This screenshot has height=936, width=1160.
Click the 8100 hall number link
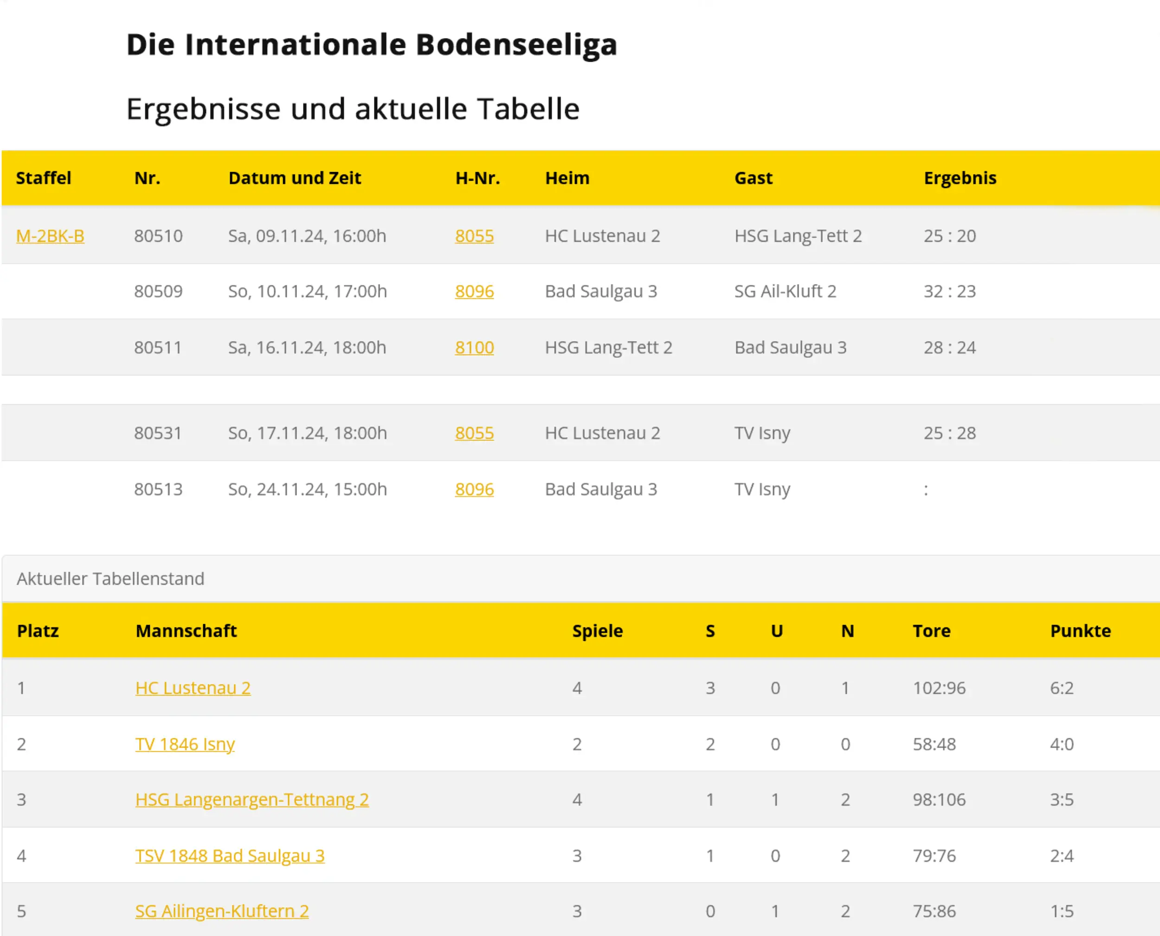point(474,347)
